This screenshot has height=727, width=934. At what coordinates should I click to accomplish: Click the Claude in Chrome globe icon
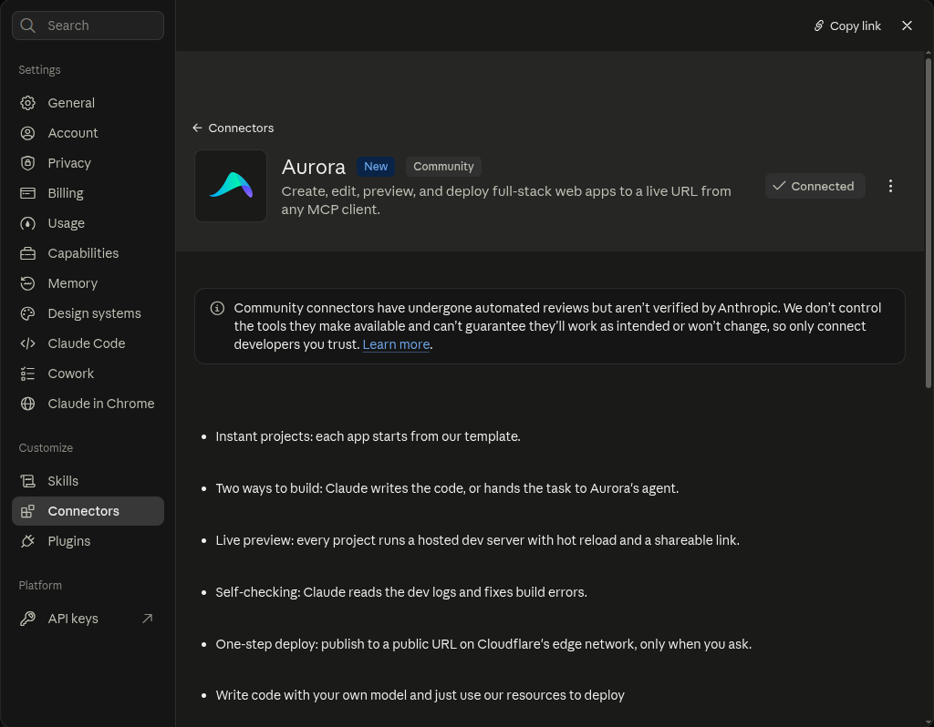(27, 404)
